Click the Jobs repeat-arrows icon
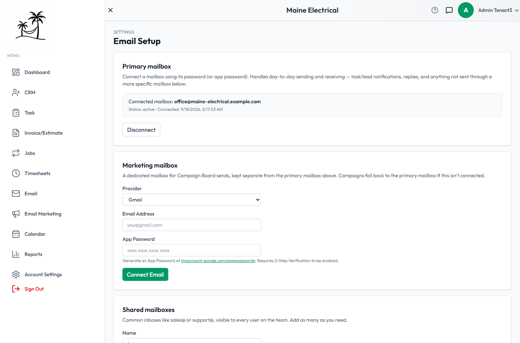 pos(16,153)
